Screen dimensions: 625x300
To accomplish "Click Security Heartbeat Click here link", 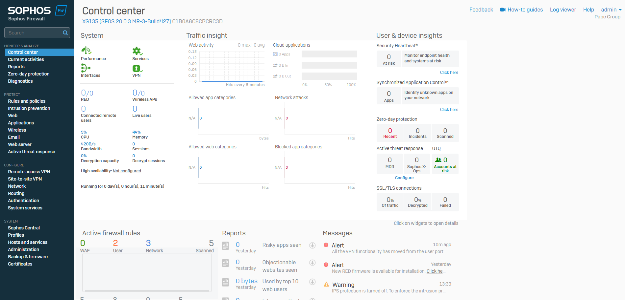I will point(449,73).
